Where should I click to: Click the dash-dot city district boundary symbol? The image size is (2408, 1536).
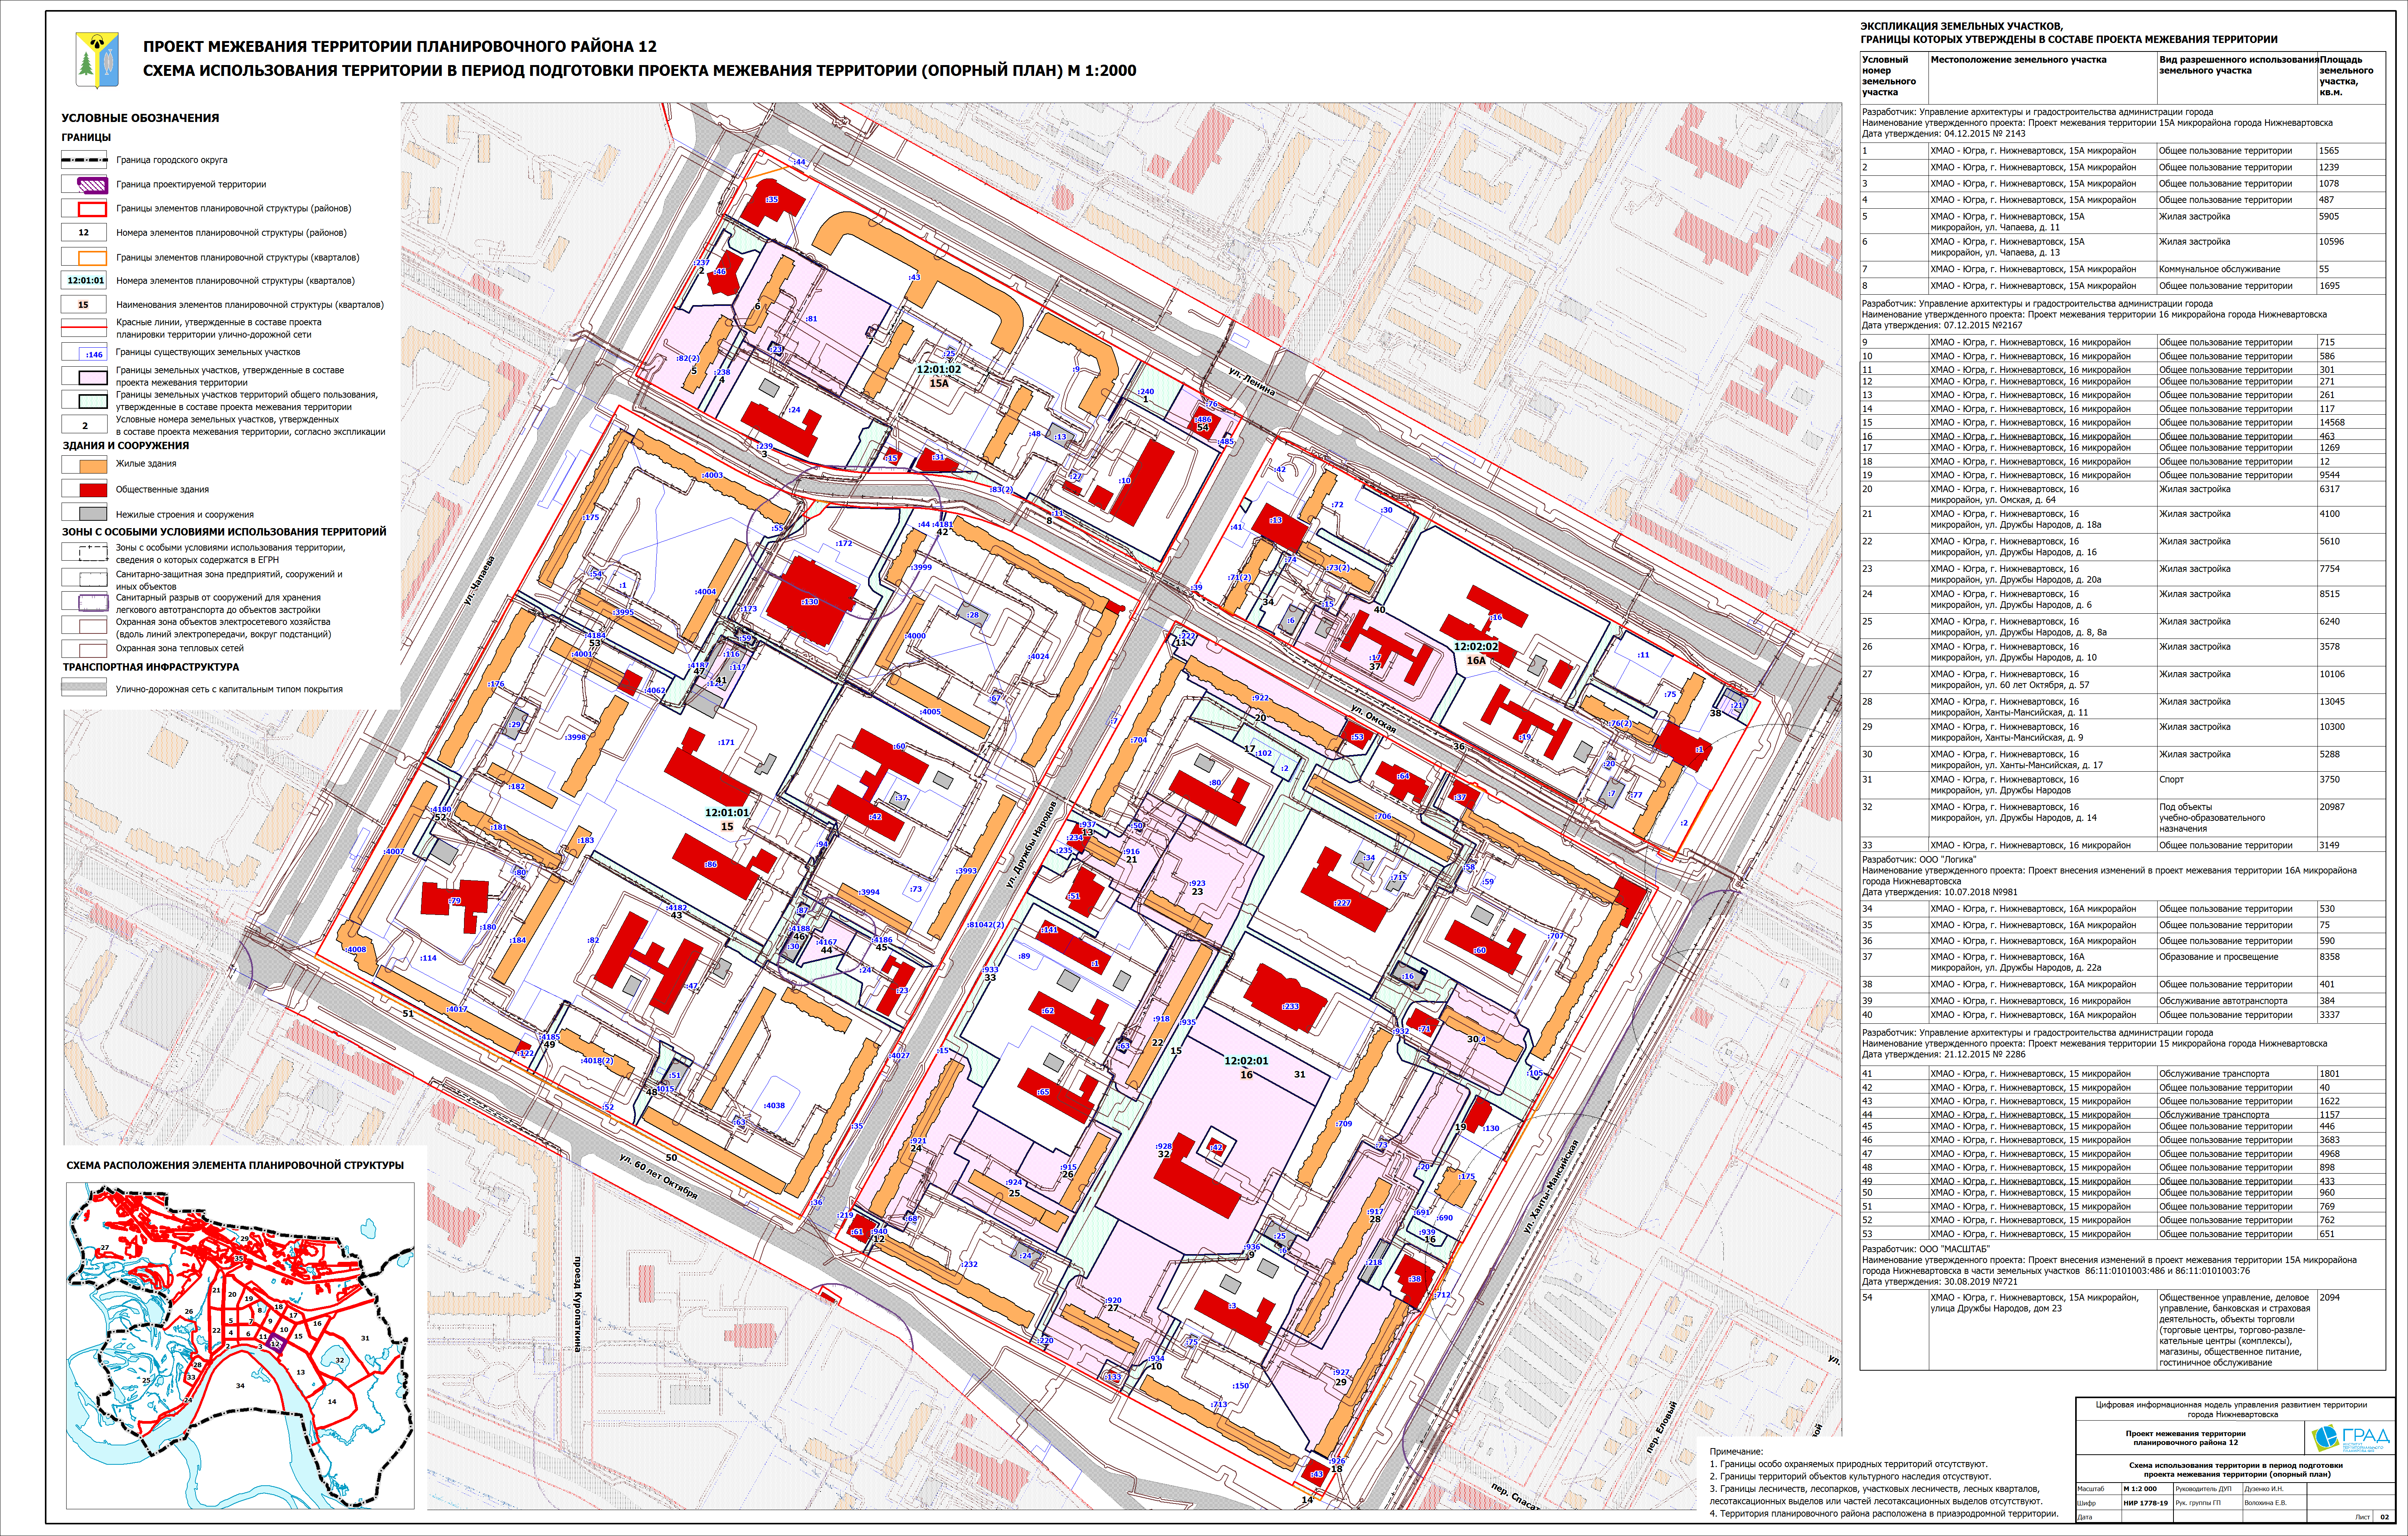(x=84, y=160)
